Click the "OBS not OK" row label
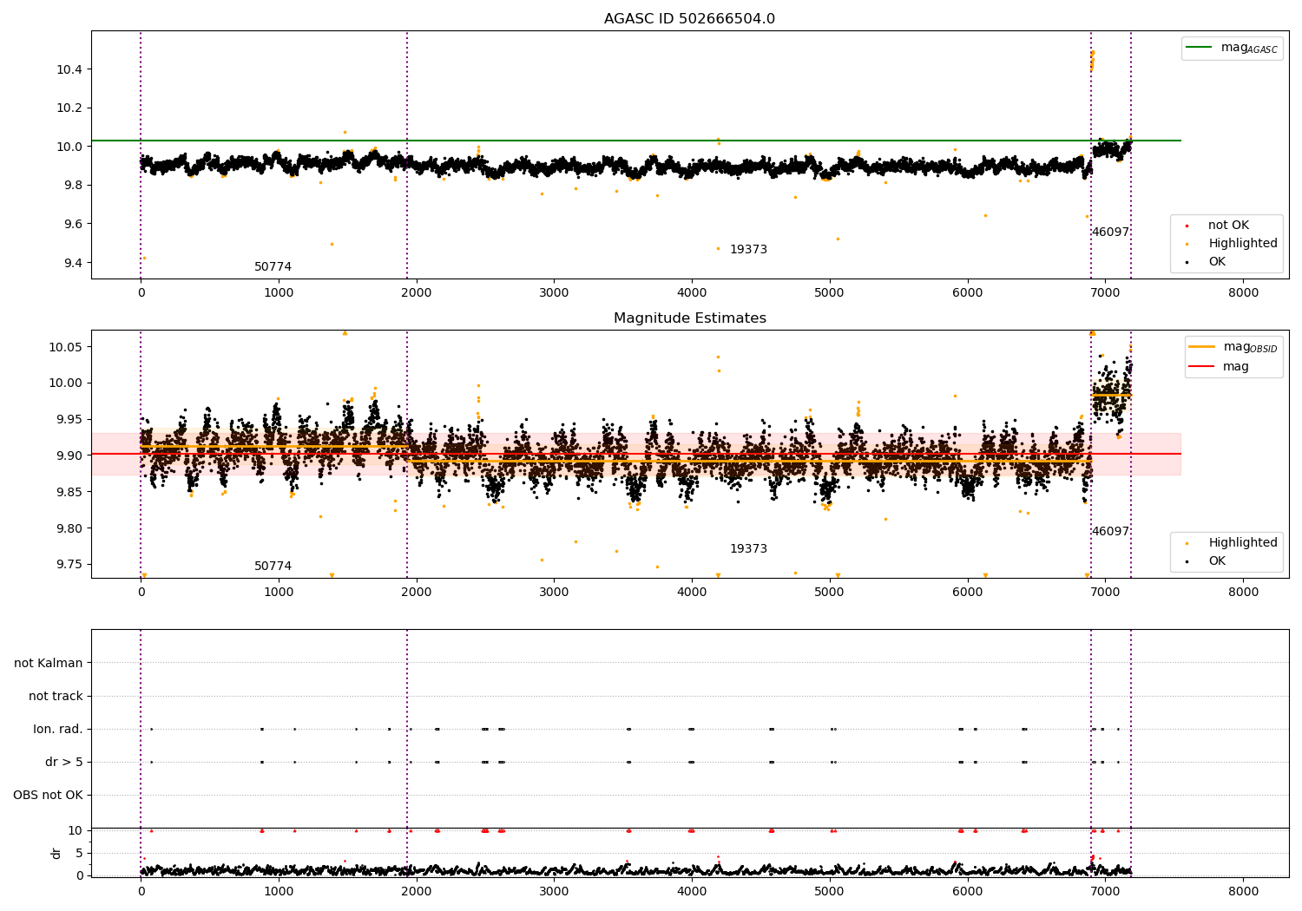The height and width of the screenshot is (911, 1302). (48, 796)
